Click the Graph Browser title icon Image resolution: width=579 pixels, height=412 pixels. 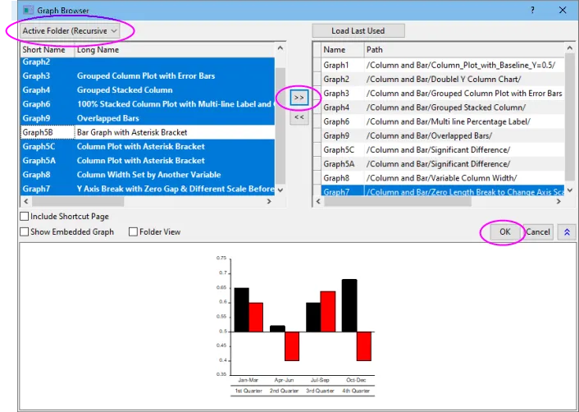coord(28,11)
